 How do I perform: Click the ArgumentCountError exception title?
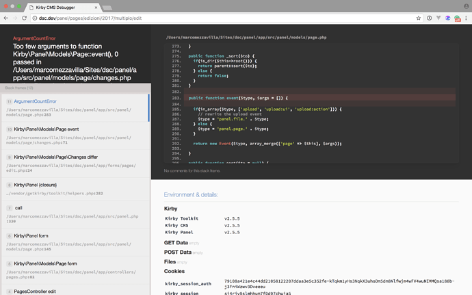click(34, 38)
